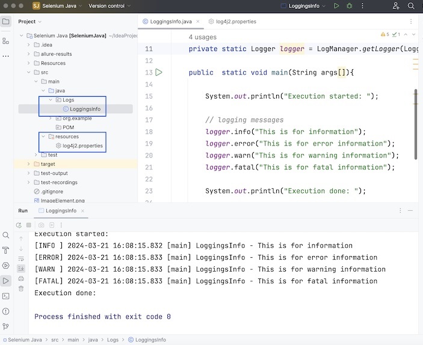
Task: Toggle scroll to end in Run console
Action: [21, 269]
